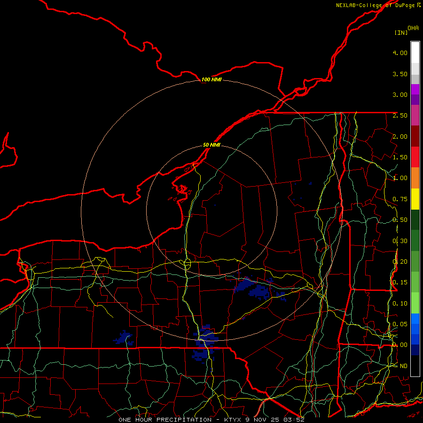This screenshot has height=423, width=423.
Task: Click the '[IN]' units label
Action: coord(401,32)
